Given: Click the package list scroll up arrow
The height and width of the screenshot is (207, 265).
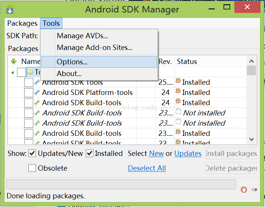Looking at the screenshot, I should coord(251,61).
